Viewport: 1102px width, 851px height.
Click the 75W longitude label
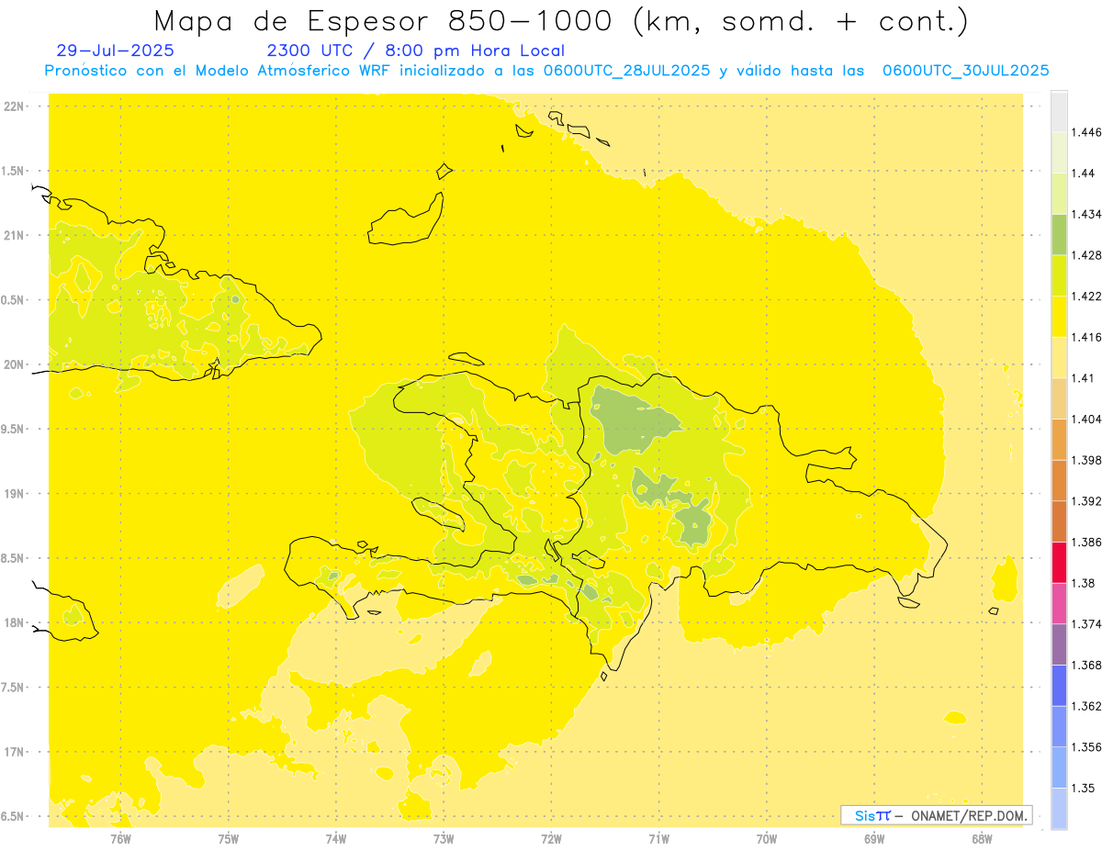(229, 839)
